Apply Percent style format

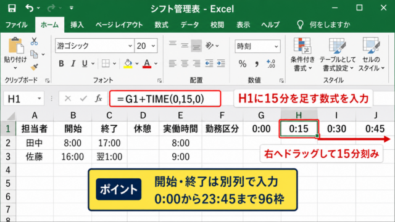click(x=243, y=64)
